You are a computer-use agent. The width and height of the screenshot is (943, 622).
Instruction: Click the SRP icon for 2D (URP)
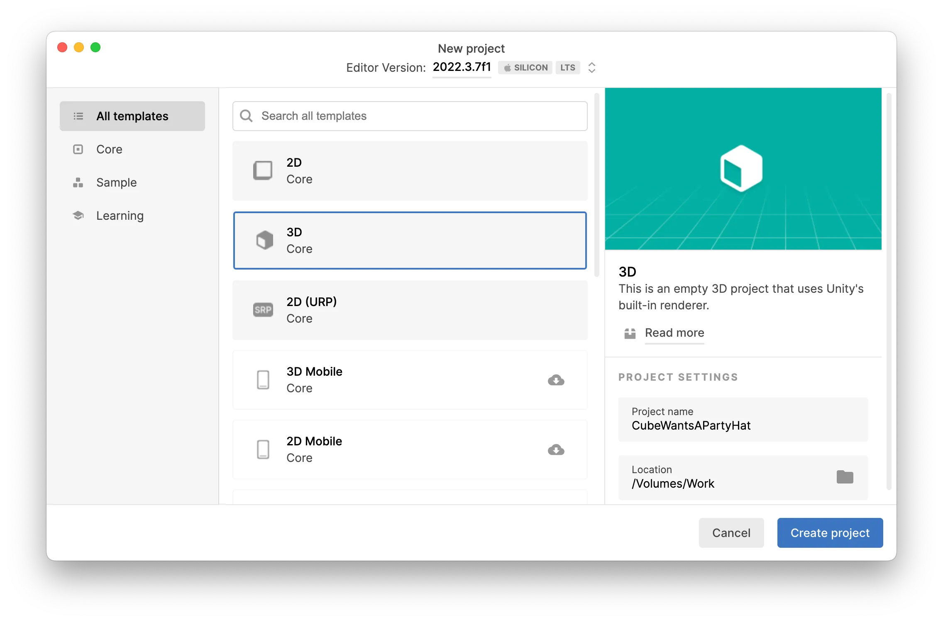coord(263,310)
